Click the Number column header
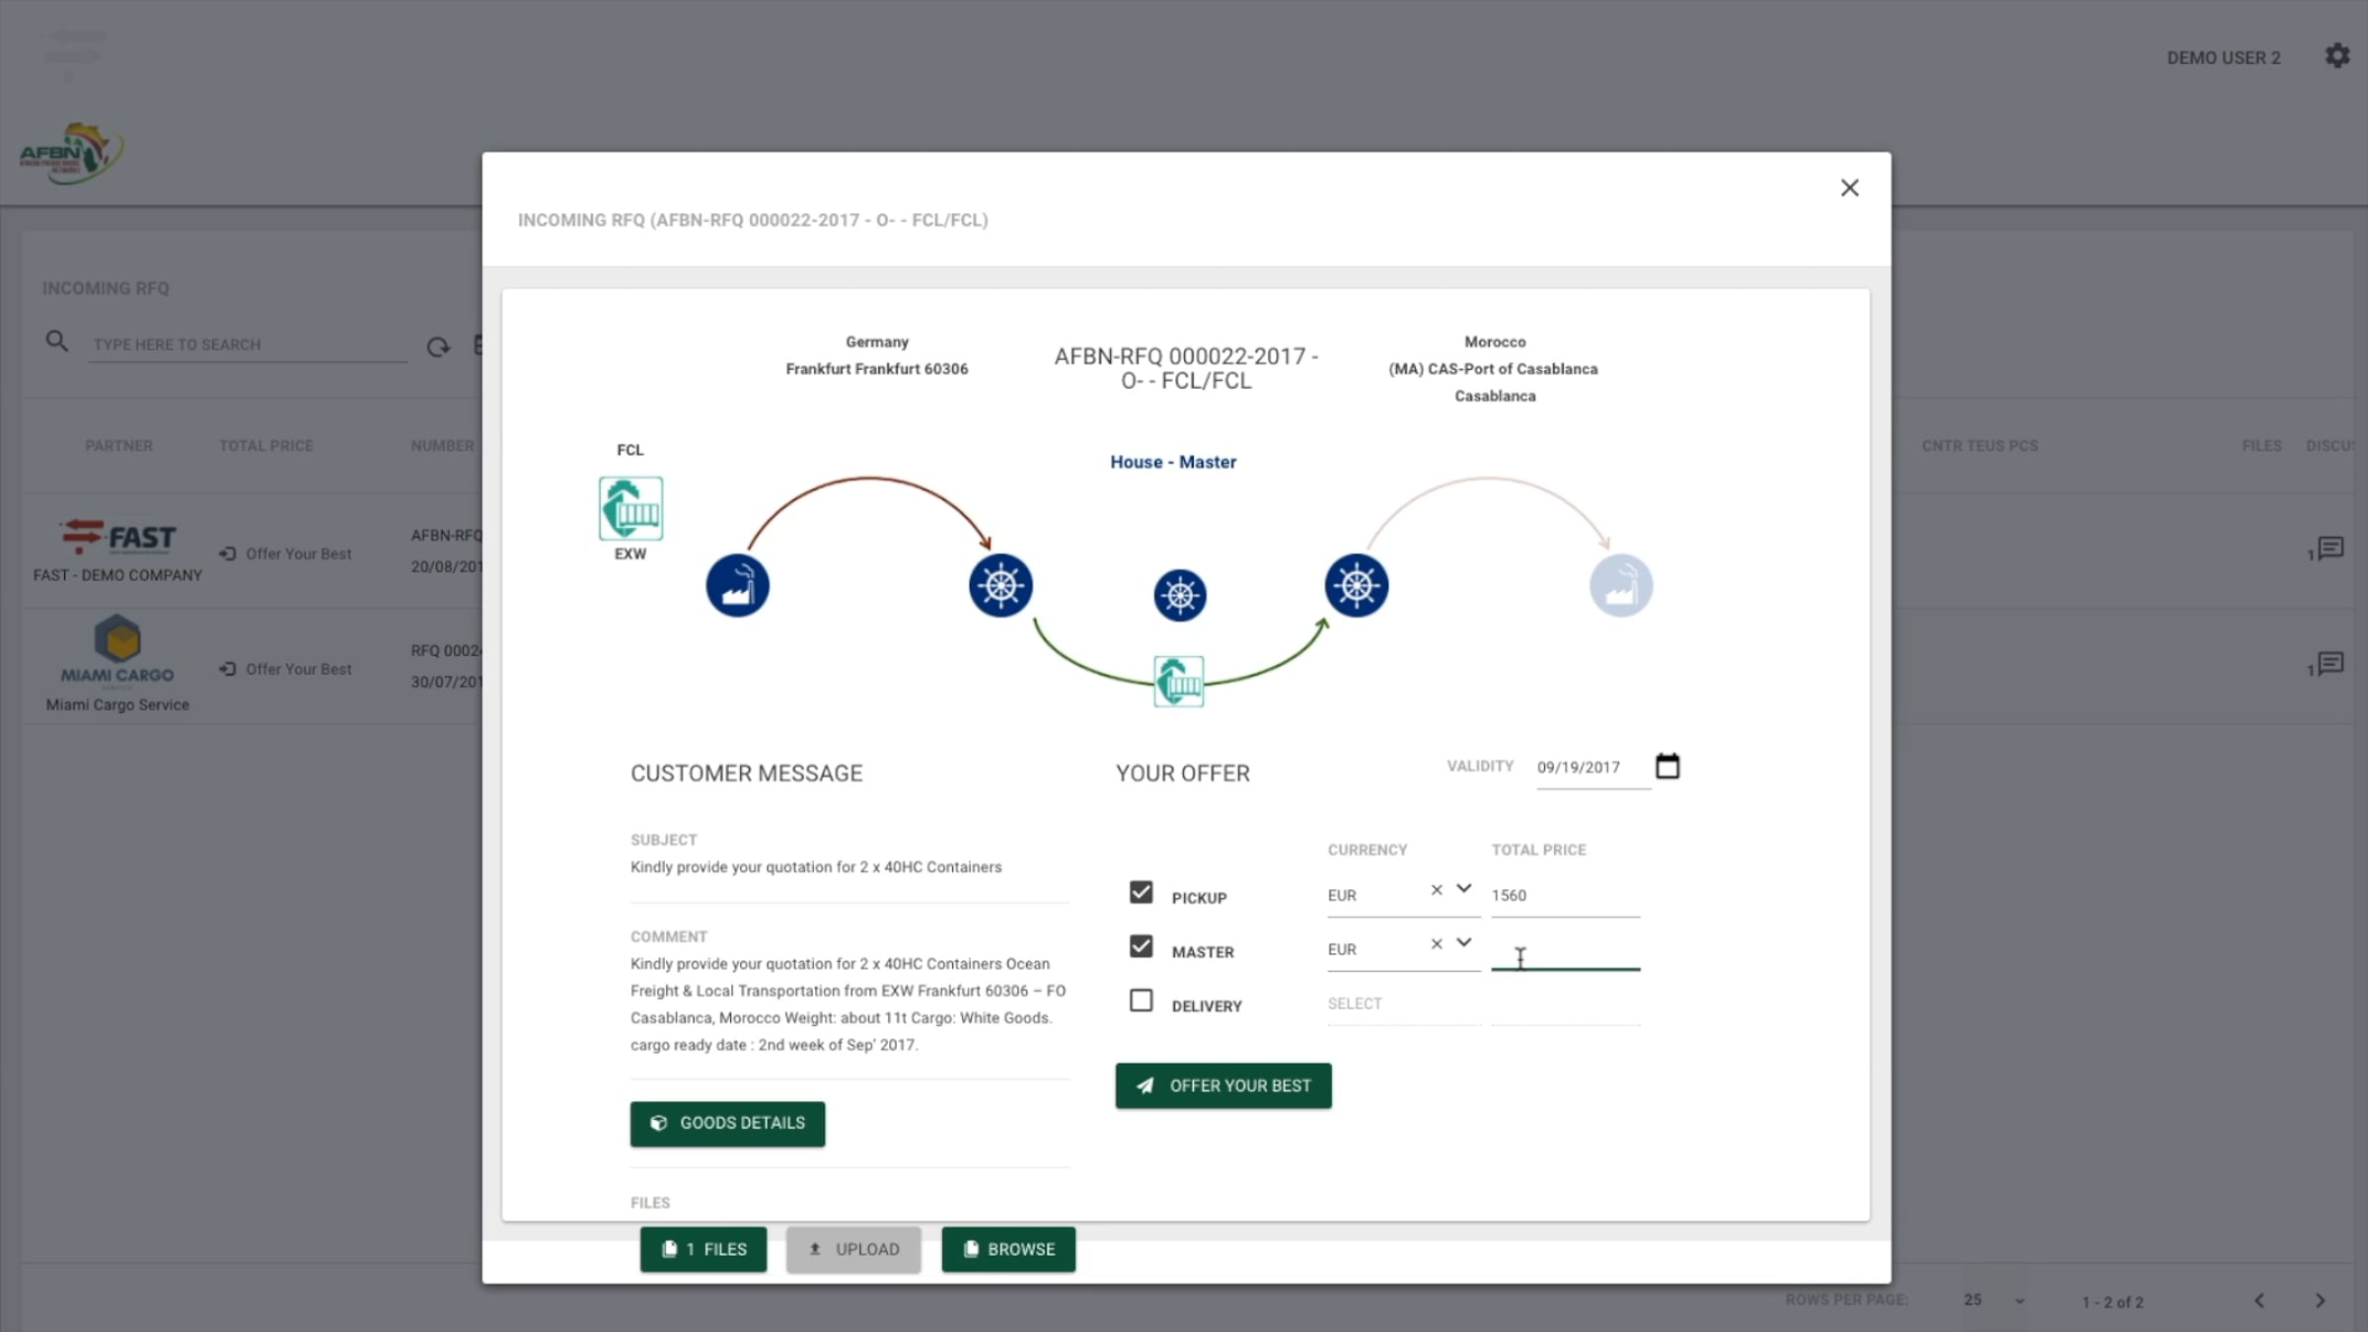2368x1332 pixels. tap(442, 446)
